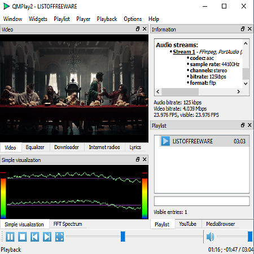The height and width of the screenshot is (254, 254).
Task: Pause playback with the pause button
Action: coord(10,237)
